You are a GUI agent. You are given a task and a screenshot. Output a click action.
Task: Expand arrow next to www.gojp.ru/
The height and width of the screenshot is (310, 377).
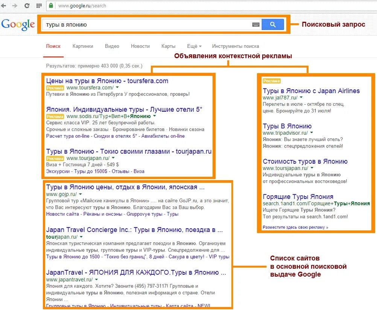(x=81, y=194)
